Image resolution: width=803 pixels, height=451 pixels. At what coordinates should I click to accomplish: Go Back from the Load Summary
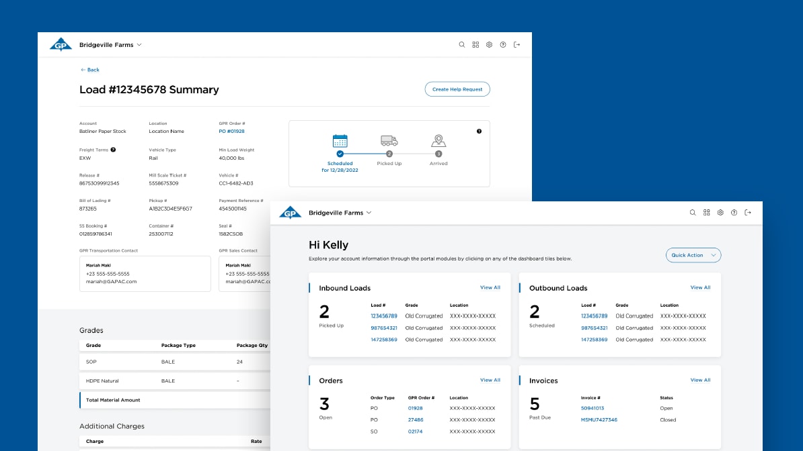pyautogui.click(x=90, y=70)
